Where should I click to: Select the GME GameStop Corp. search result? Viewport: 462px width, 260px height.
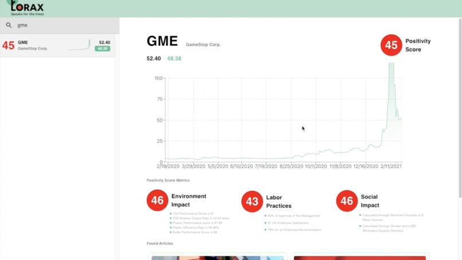[57, 45]
